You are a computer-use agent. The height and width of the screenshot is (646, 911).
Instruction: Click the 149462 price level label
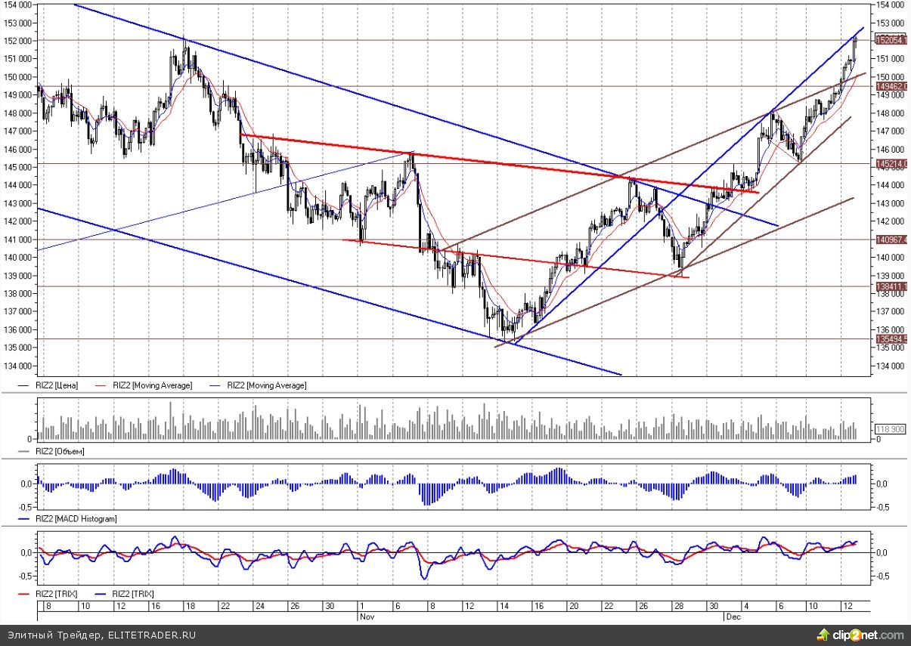click(891, 87)
